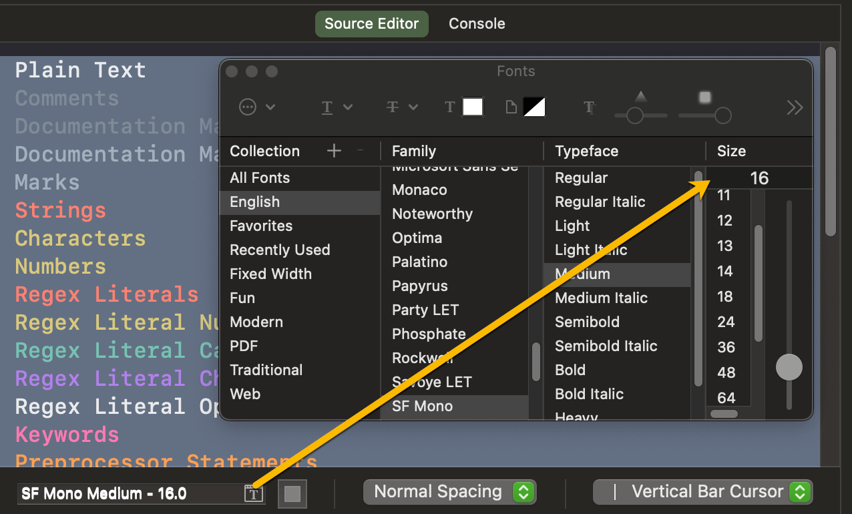This screenshot has height=514, width=852.
Task: Select the Source Editor tab
Action: [371, 23]
